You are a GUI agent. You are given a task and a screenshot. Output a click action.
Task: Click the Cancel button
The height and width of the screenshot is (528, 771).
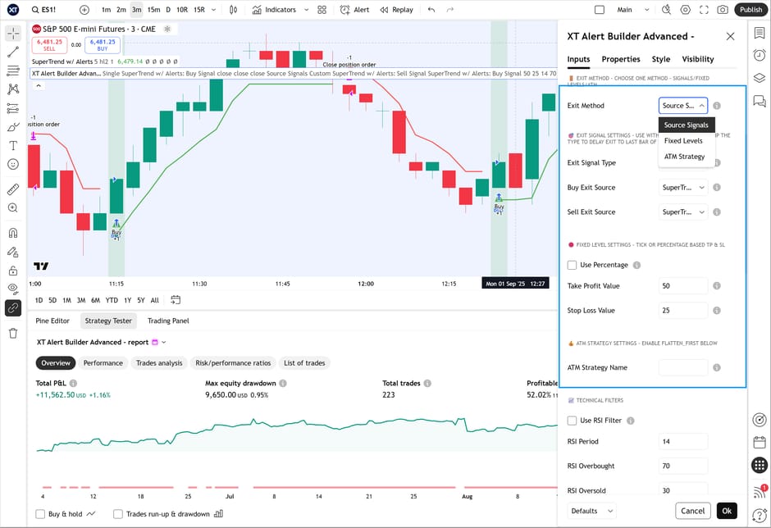coord(692,511)
